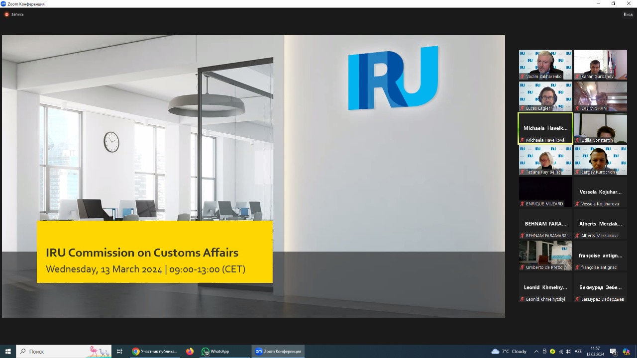Click muted mic icon beside Otilia Constantin
The image size is (637, 358).
click(577, 140)
